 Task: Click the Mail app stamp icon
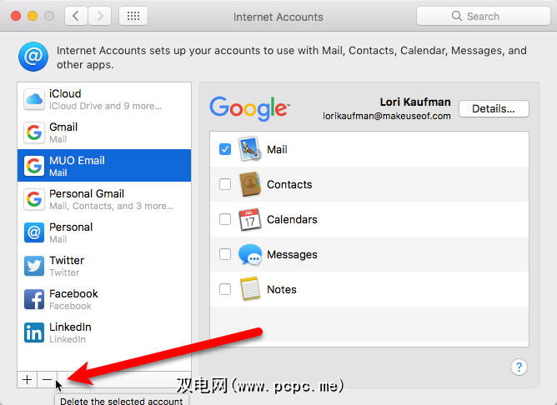250,149
